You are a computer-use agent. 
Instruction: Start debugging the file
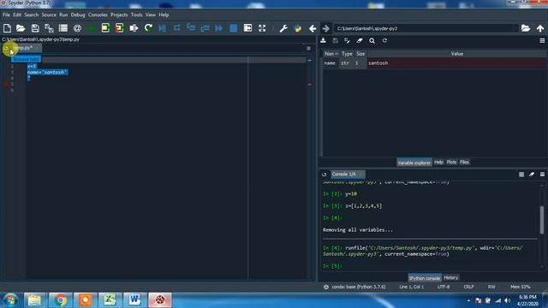click(x=162, y=28)
